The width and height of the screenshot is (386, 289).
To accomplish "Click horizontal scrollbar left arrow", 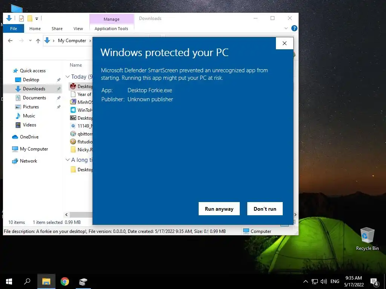I will click(66, 214).
